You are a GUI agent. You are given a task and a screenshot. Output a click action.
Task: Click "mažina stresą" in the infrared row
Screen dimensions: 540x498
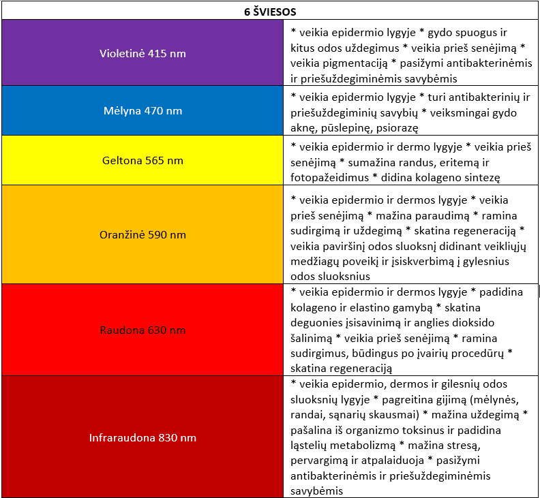coord(440,446)
